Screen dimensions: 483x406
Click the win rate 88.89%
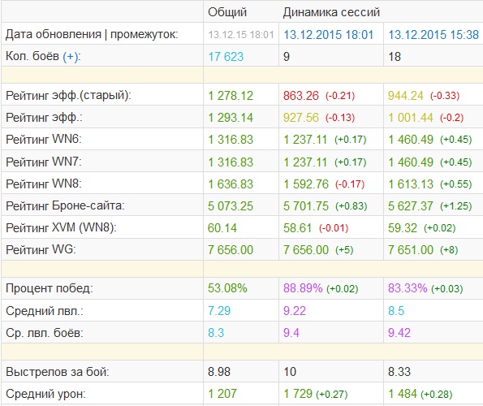(x=303, y=288)
